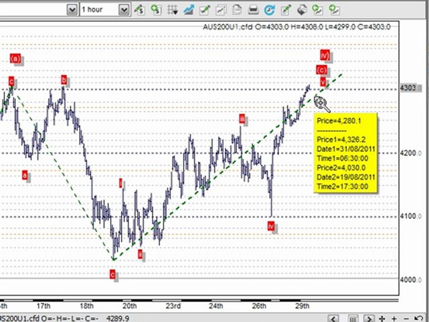Open the 1 hour timeframe dropdown
Viewport: 429px width, 322px height.
point(124,10)
